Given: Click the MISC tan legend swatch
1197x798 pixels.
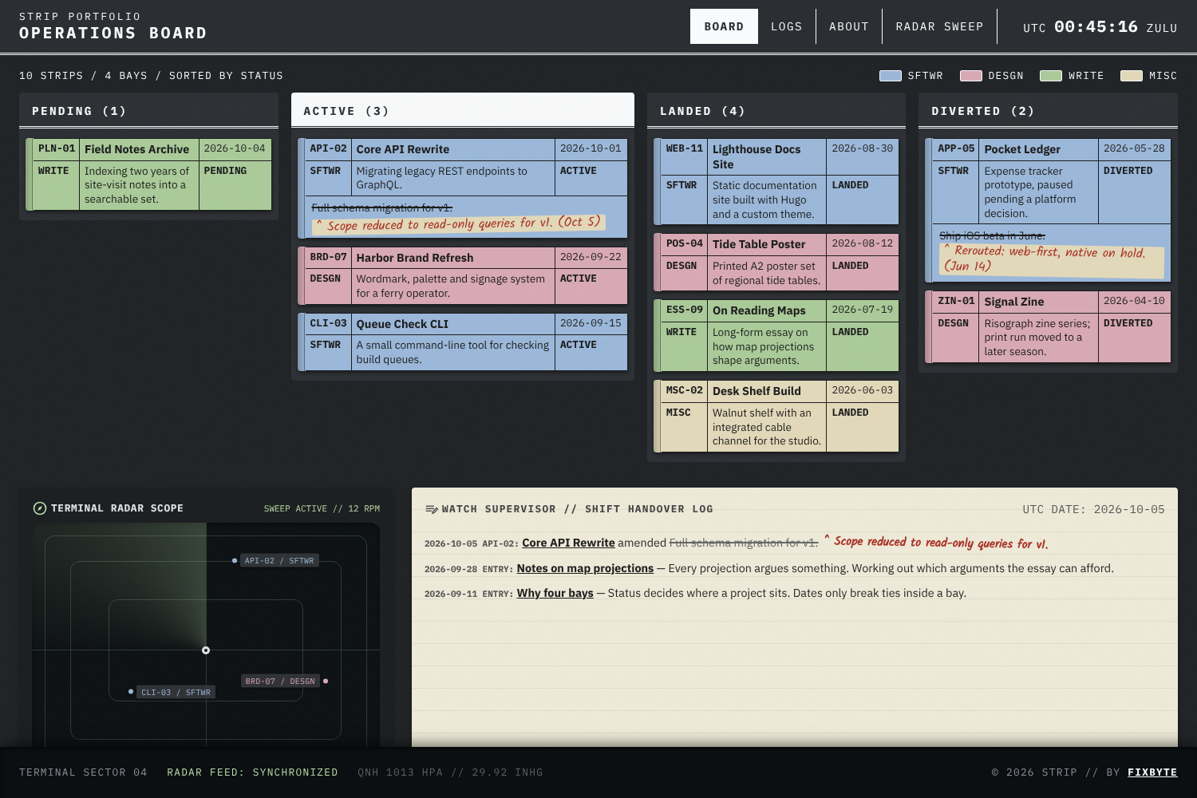Looking at the screenshot, I should tap(1132, 76).
